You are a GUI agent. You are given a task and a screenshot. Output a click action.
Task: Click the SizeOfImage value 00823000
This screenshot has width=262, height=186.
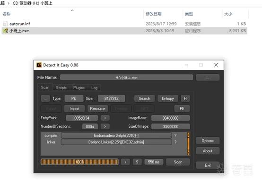coord(170,127)
